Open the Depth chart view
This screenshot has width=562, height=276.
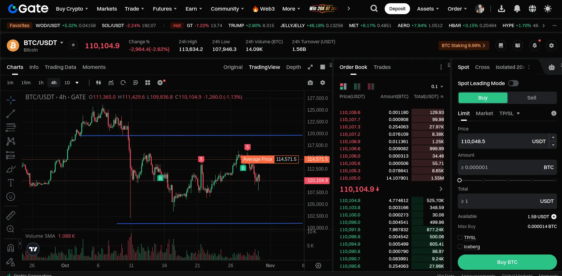[294, 67]
